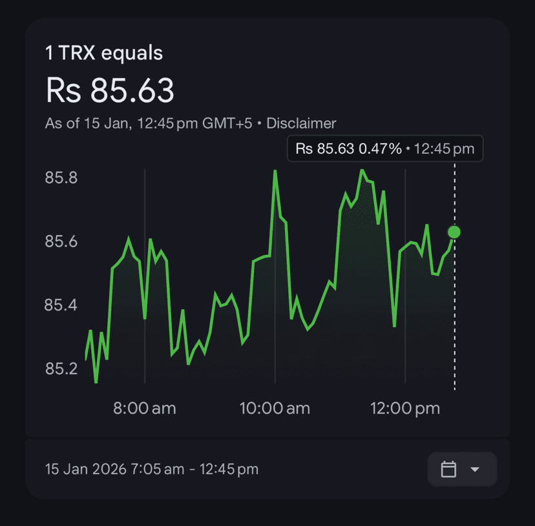Click the "As of 15 Jan, 12:45 pm" timestamp
535x526 pixels.
(x=149, y=123)
